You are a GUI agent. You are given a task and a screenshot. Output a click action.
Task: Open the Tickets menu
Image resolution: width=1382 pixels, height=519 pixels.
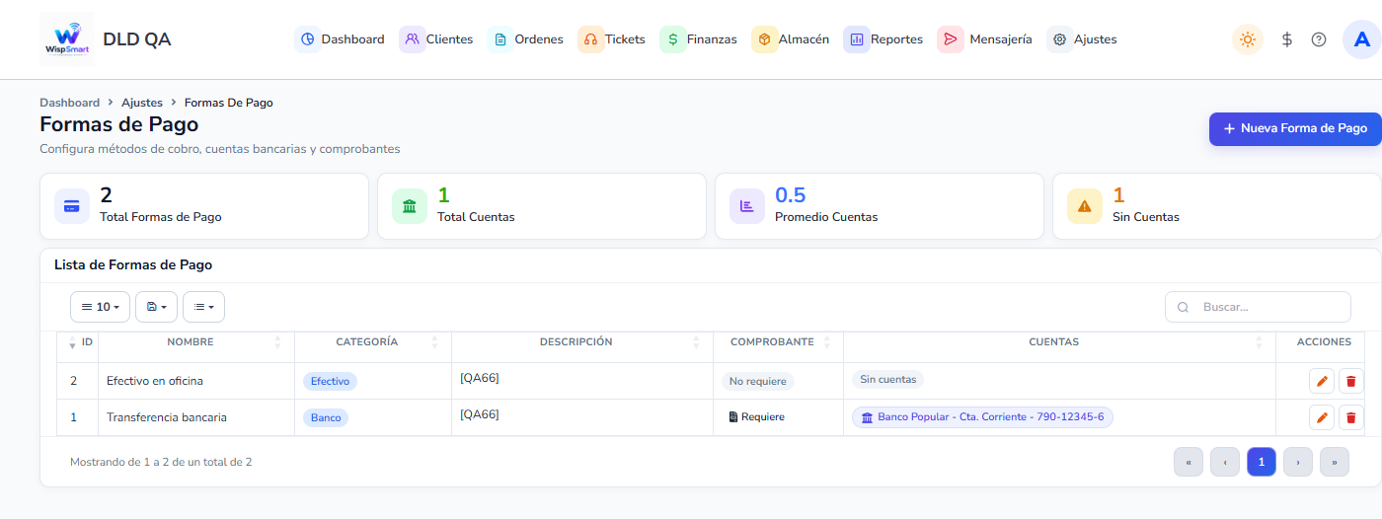point(613,39)
